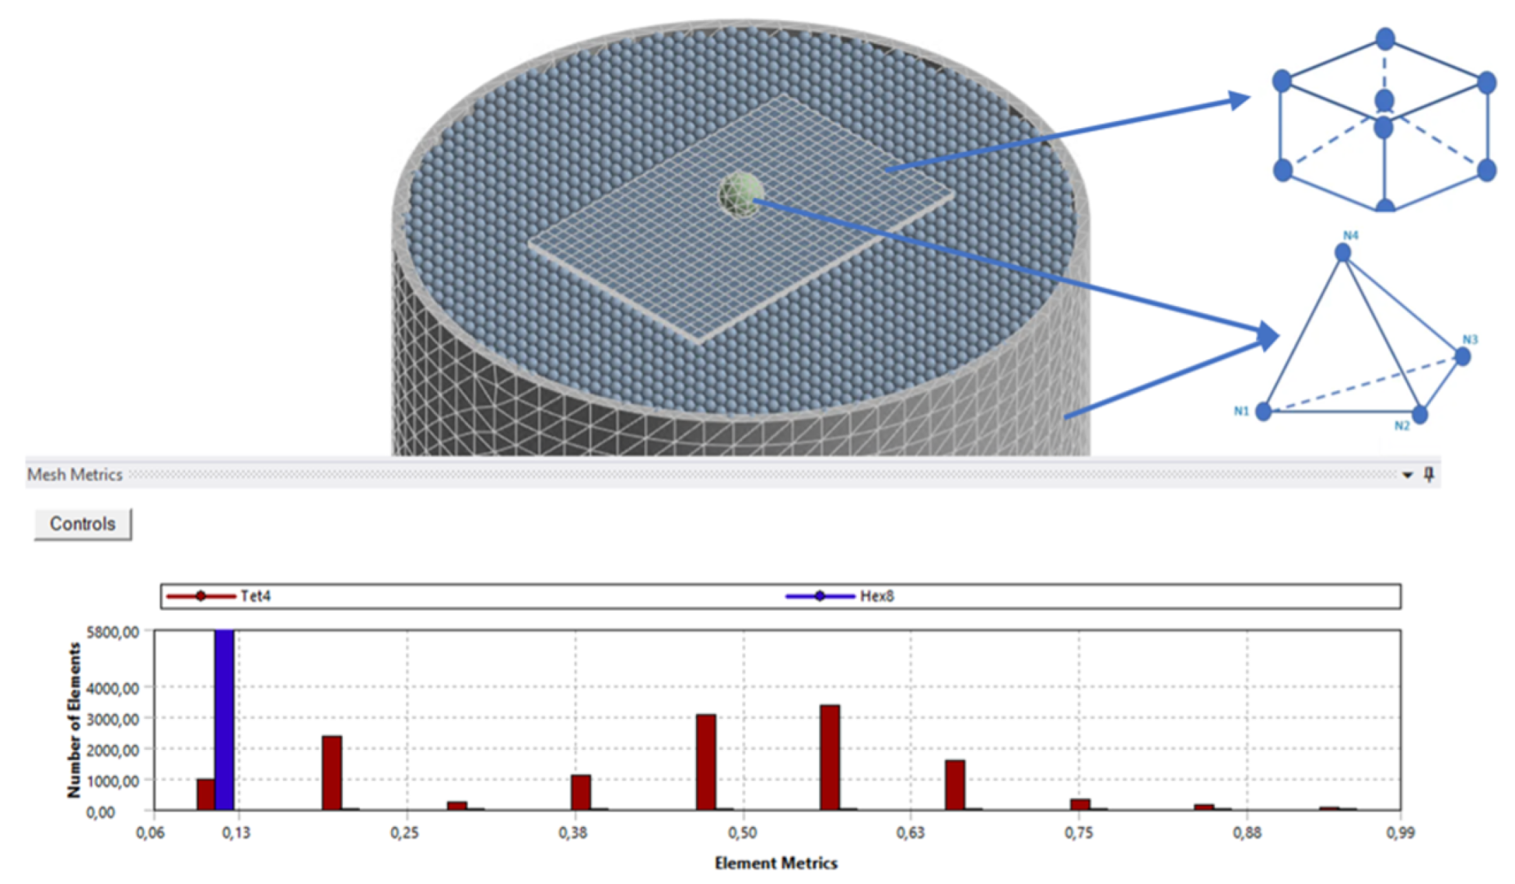Click the N2 node on the tetrahedron diagram
The width and height of the screenshot is (1515, 884).
(x=1419, y=414)
